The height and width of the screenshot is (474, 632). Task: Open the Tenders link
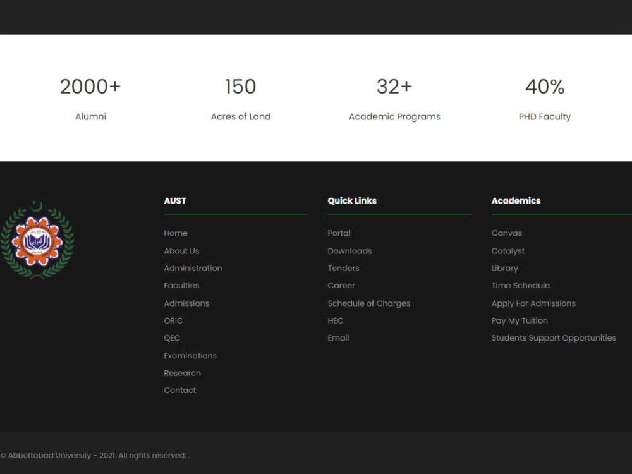click(x=343, y=268)
